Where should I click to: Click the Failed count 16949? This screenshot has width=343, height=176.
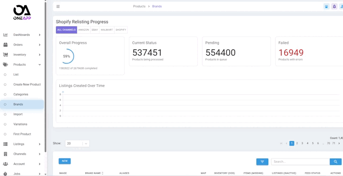291,53
